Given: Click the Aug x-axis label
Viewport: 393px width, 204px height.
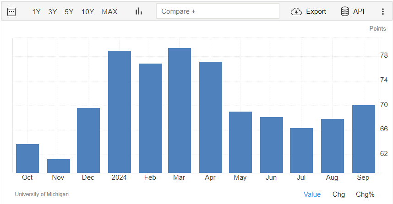Looking at the screenshot, I should pos(332,178).
